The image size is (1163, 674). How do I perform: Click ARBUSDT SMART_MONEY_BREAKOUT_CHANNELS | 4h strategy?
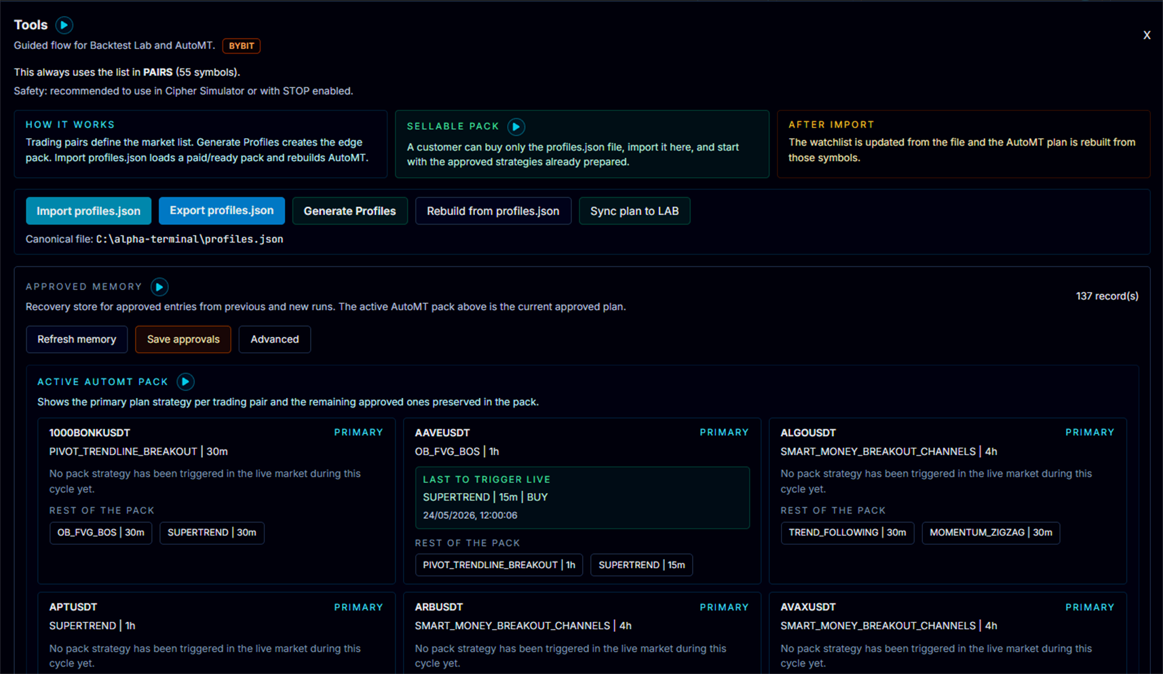point(523,626)
